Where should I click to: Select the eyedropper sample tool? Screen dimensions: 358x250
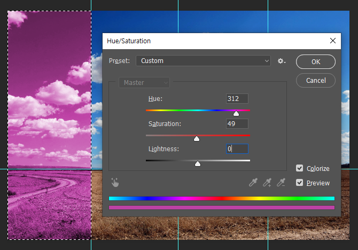pyautogui.click(x=253, y=182)
